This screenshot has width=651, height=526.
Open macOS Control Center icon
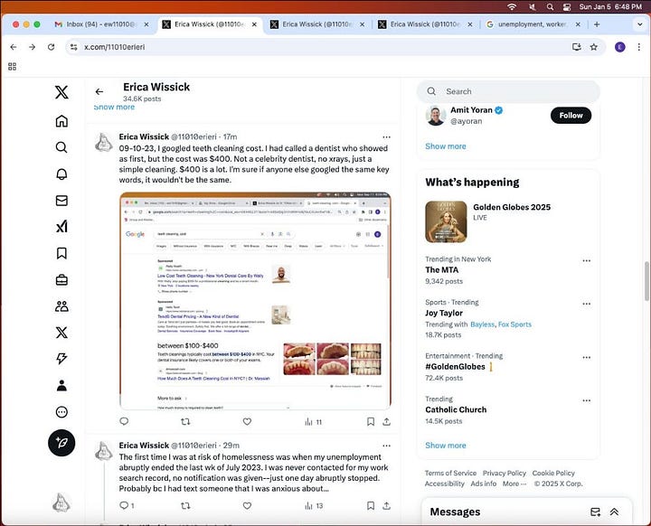(x=567, y=6)
